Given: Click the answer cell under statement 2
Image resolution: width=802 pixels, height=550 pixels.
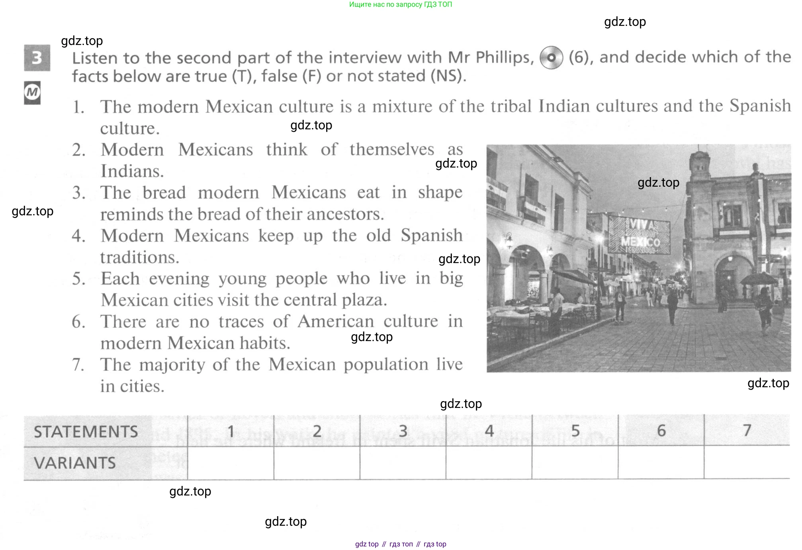Looking at the screenshot, I should coord(317,463).
